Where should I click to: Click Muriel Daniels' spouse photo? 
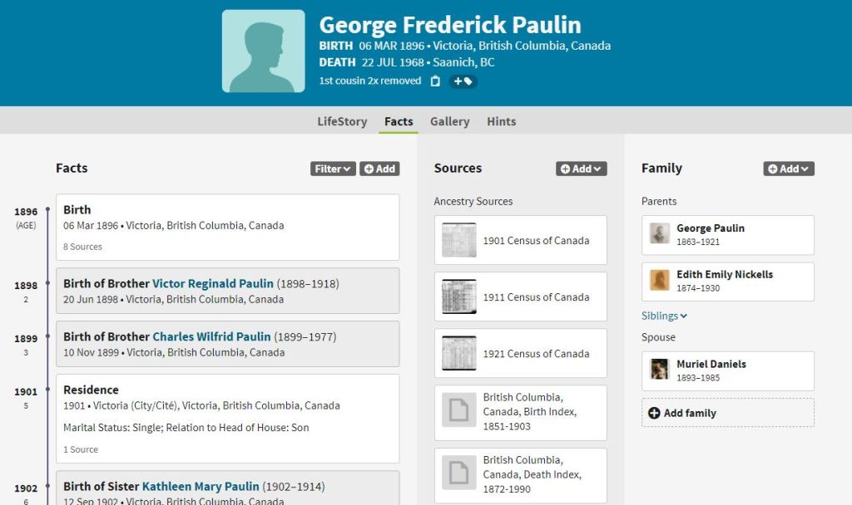point(660,370)
